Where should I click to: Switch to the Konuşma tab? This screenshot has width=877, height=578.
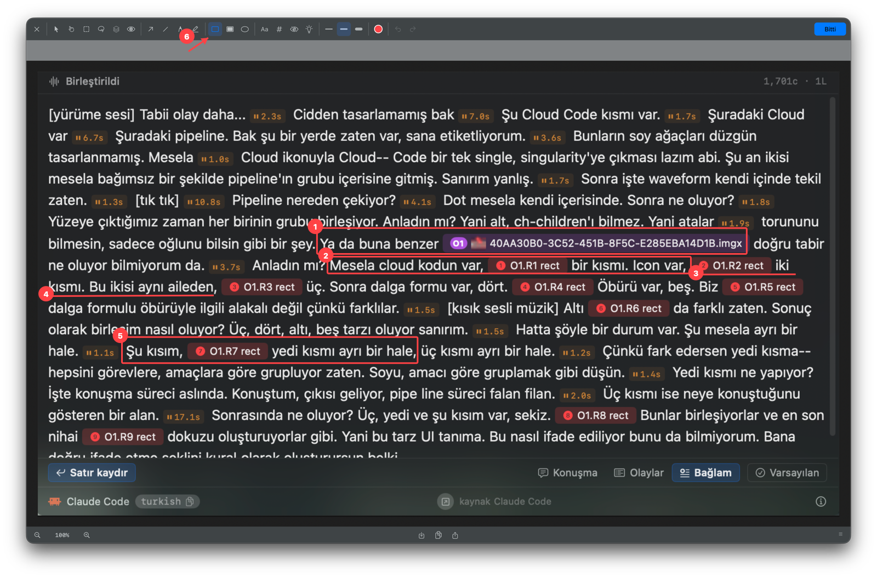pos(568,473)
